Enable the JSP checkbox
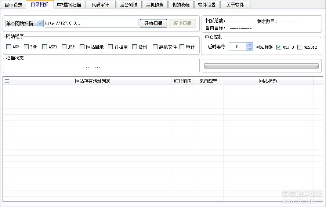The width and height of the screenshot is (326, 207). pyautogui.click(x=64, y=47)
